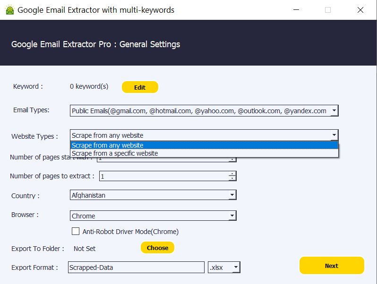Select 'Scrape from any website' list option
This screenshot has height=284, width=377.
point(204,145)
